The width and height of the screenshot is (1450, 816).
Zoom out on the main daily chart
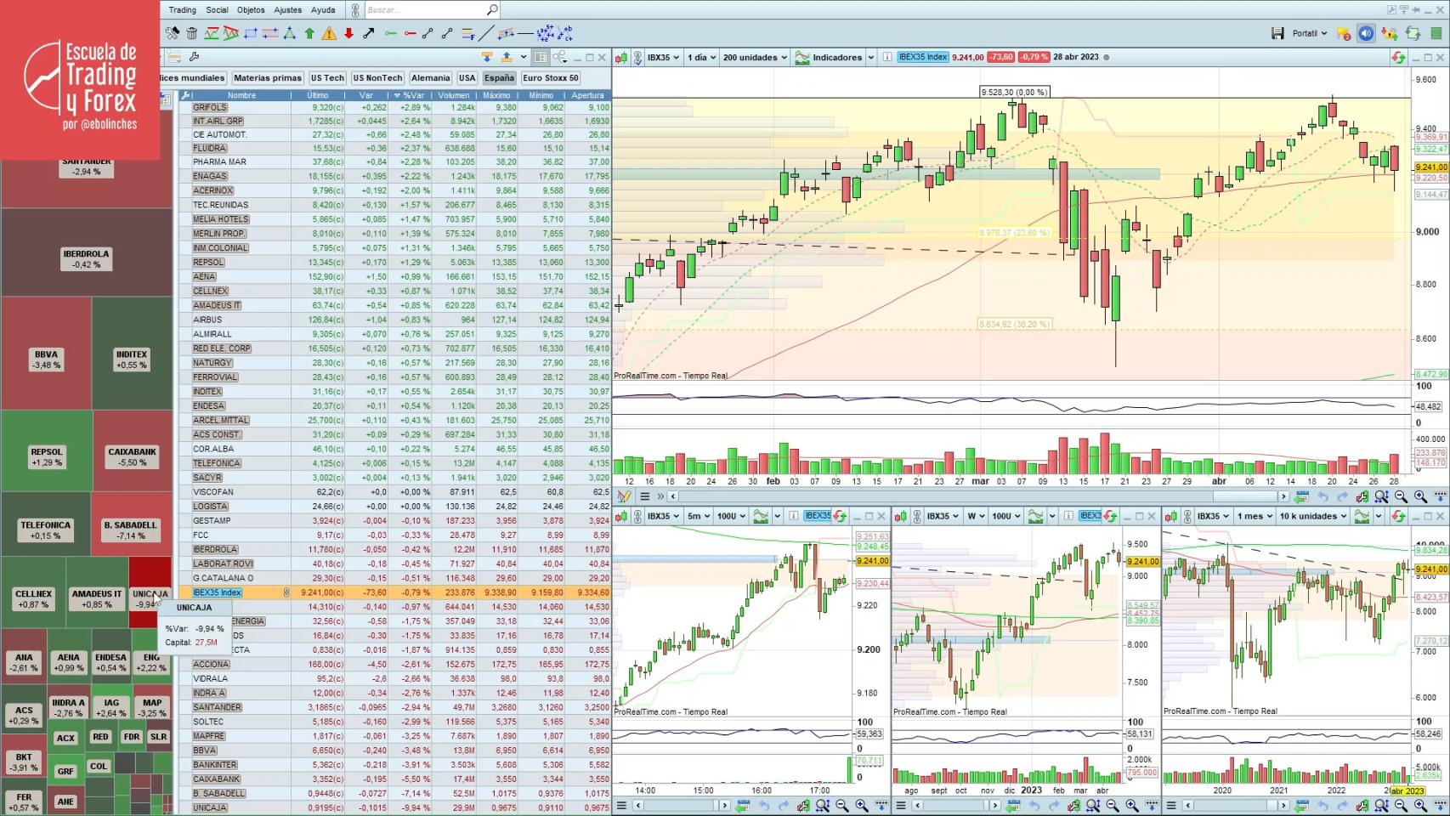coord(1401,496)
